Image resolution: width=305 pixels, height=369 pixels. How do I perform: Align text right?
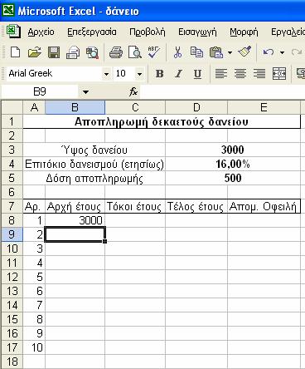(259, 74)
